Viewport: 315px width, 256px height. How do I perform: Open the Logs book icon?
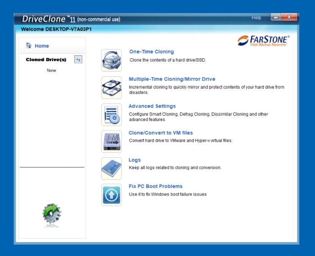[111, 169]
